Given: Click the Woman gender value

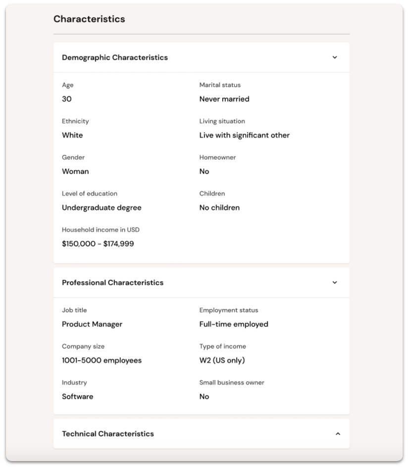Looking at the screenshot, I should pyautogui.click(x=75, y=172).
